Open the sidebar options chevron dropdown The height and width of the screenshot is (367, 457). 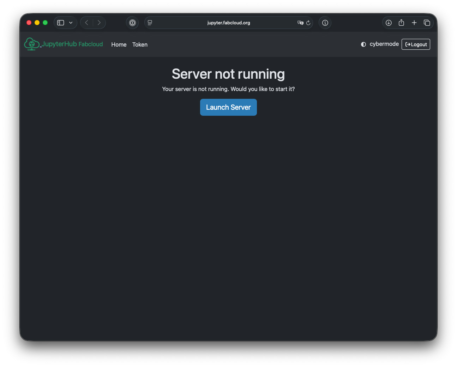point(70,22)
